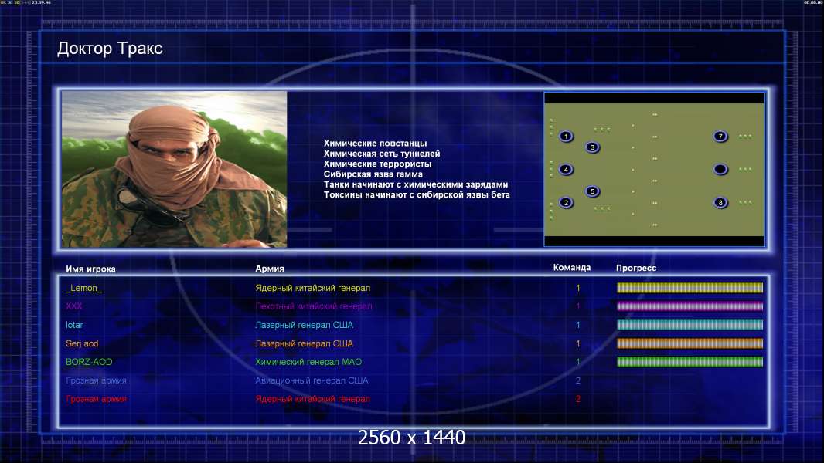Click the Прогресс column header
The image size is (824, 463).
point(636,268)
